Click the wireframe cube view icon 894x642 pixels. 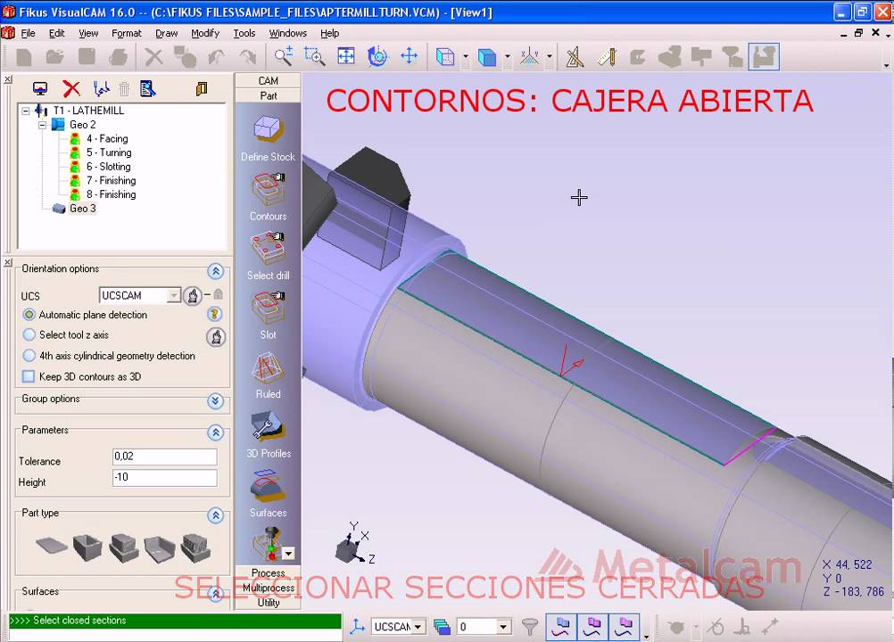pos(444,56)
